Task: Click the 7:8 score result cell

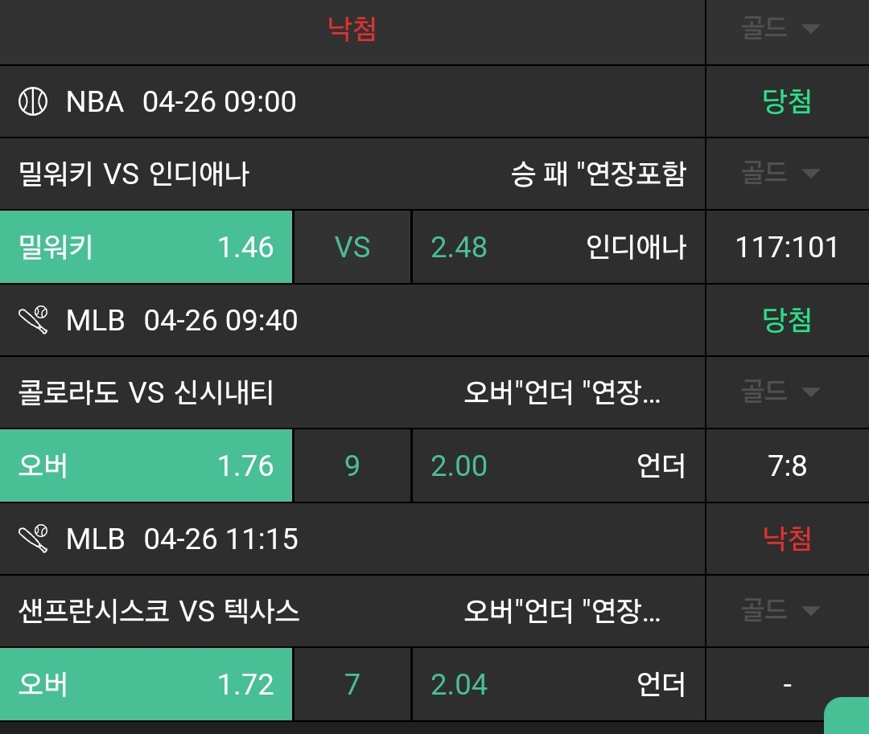Action: 787,466
